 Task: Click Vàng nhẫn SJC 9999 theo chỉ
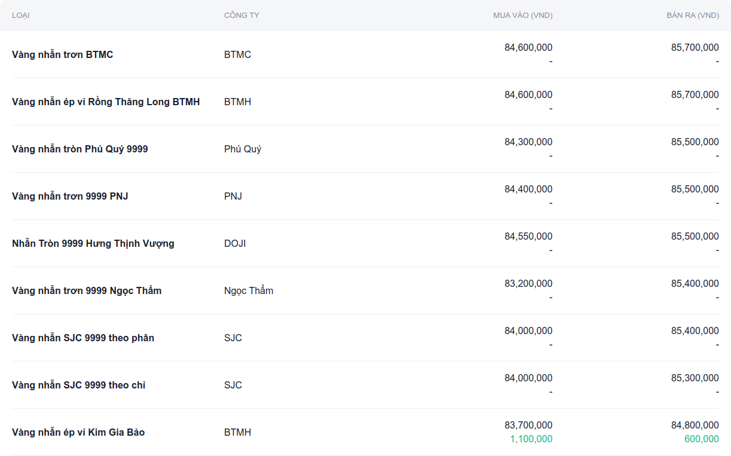pos(78,385)
